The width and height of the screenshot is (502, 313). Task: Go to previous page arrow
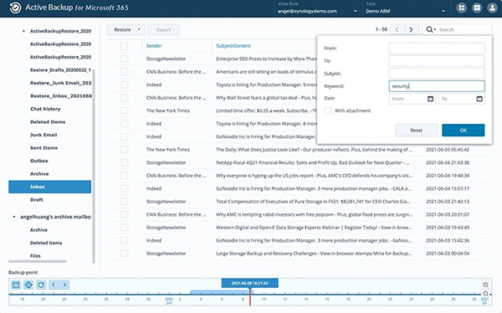(x=397, y=29)
